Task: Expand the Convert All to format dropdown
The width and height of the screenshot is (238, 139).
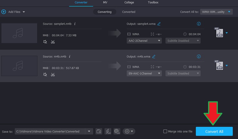Action: tap(217, 12)
